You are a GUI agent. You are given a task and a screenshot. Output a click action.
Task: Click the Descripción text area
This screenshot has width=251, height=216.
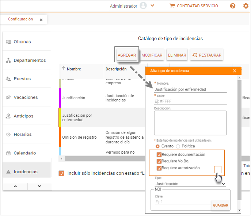(x=190, y=123)
